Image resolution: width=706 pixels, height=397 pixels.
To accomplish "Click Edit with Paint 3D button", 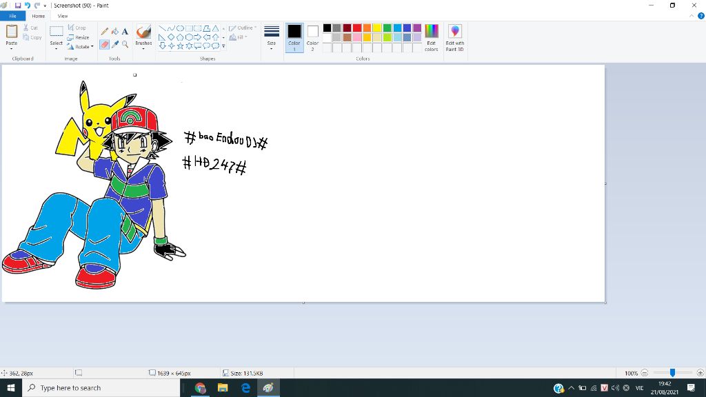I will click(x=455, y=38).
